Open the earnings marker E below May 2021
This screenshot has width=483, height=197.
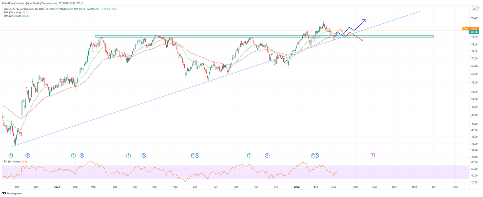pyautogui.click(x=128, y=155)
